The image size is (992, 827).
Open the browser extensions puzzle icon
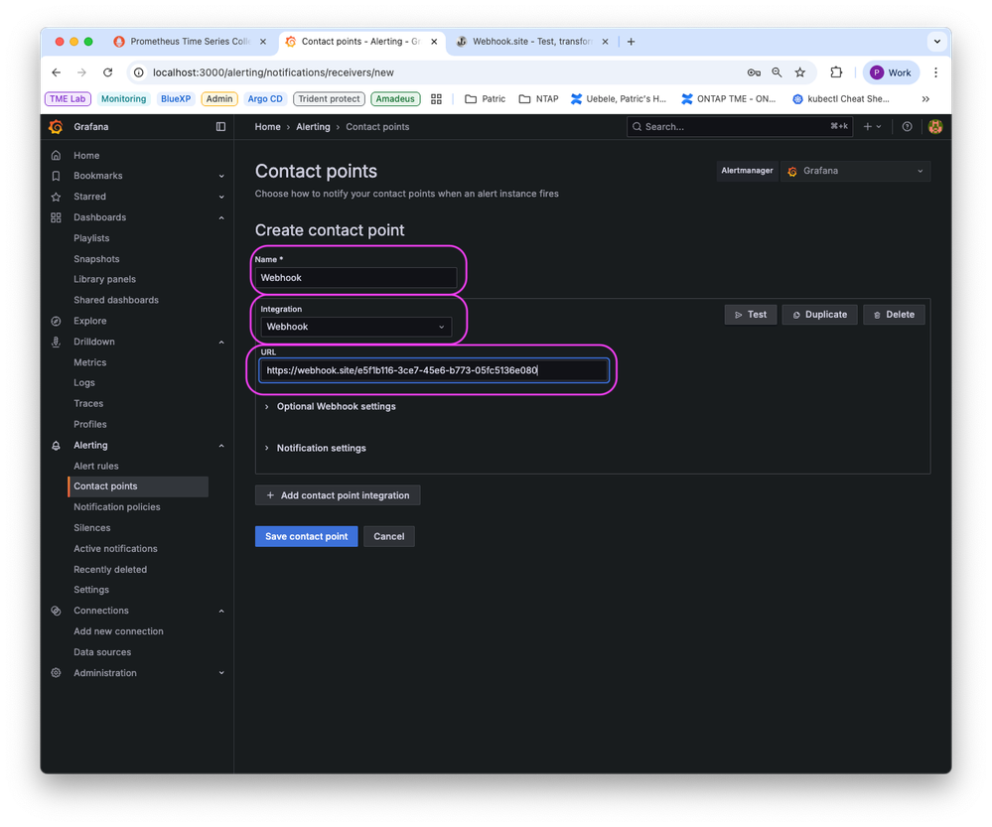(836, 72)
